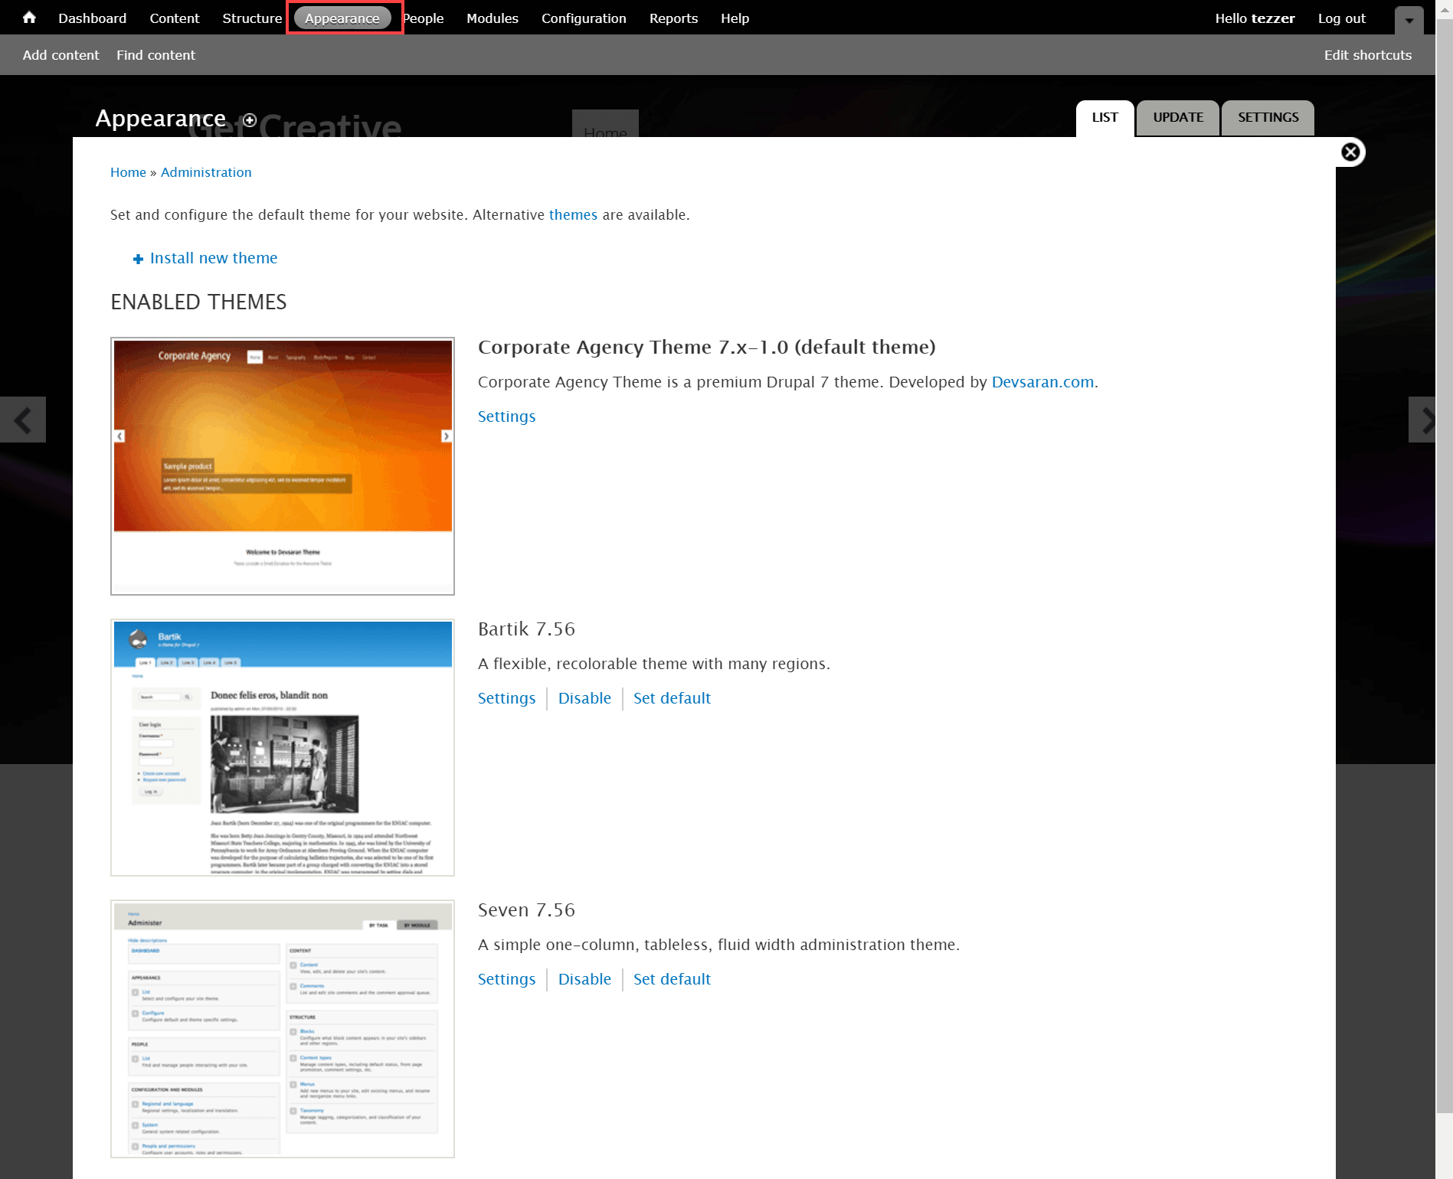Open the Help menu
The height and width of the screenshot is (1179, 1453).
[x=735, y=18]
